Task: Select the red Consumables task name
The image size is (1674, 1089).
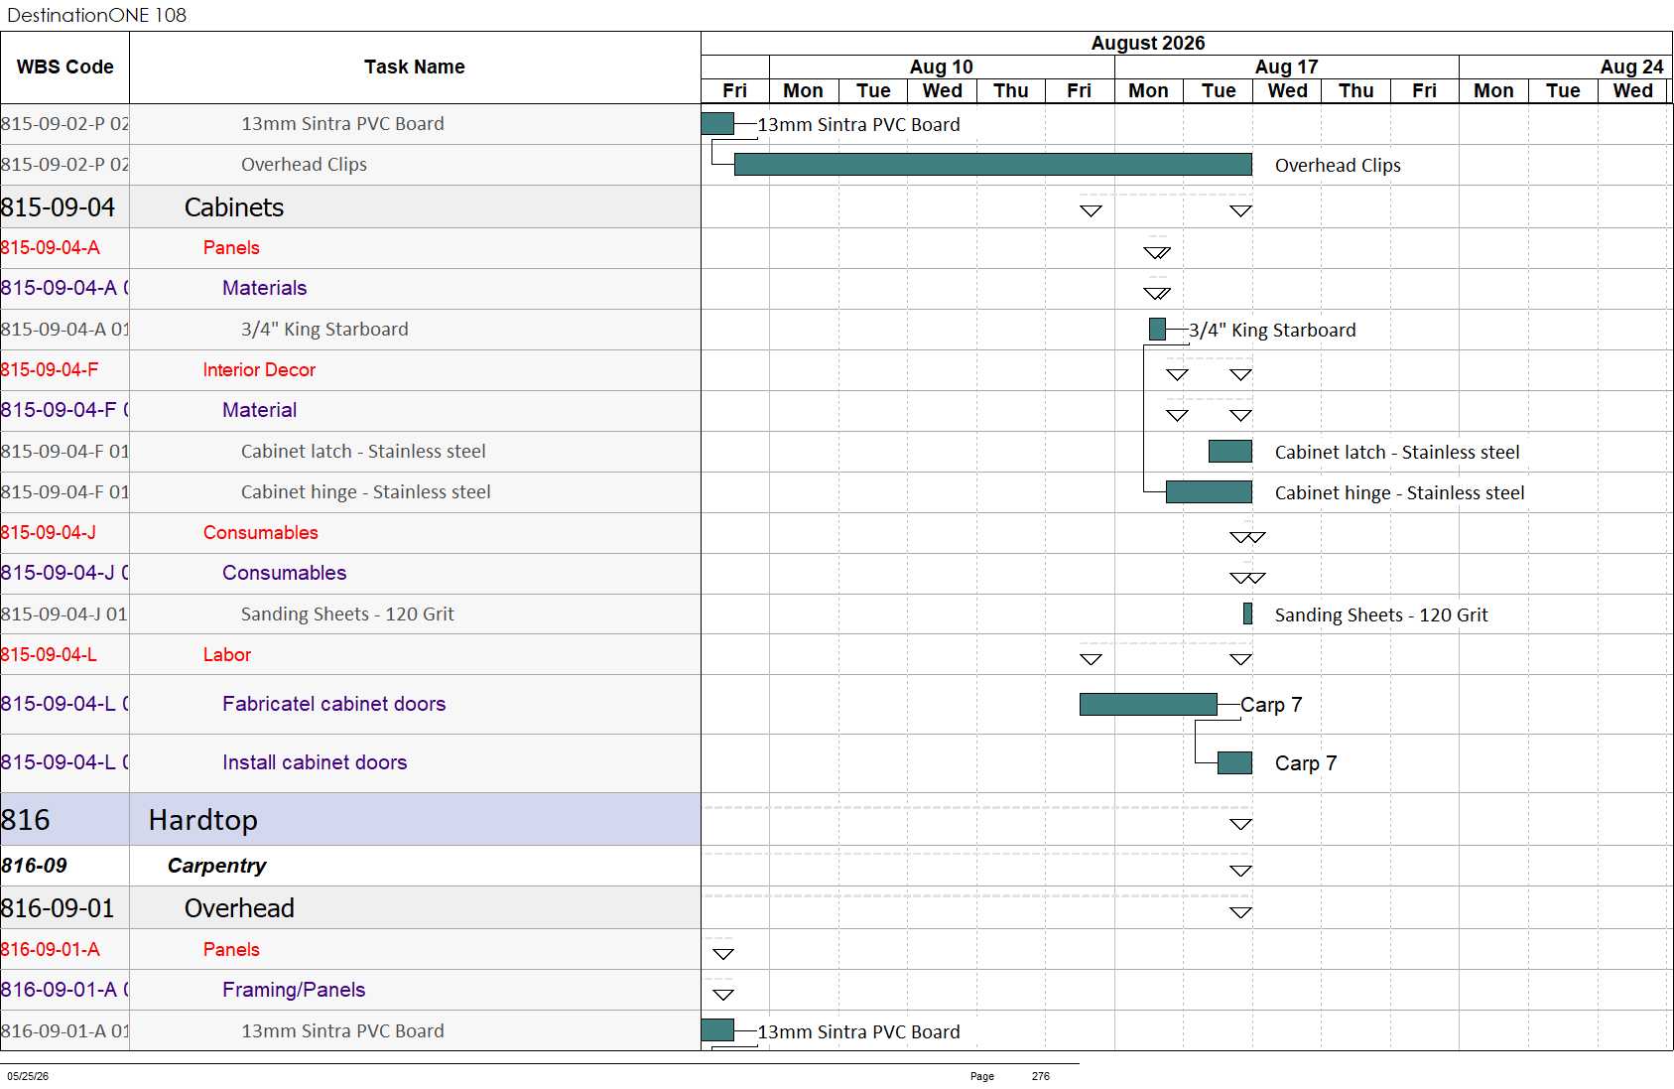Action: pos(261,533)
